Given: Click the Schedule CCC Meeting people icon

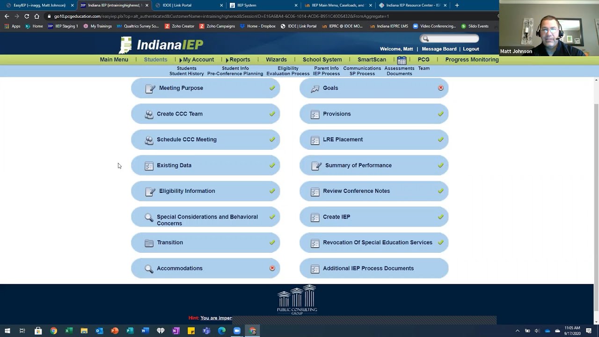Looking at the screenshot, I should pyautogui.click(x=149, y=140).
